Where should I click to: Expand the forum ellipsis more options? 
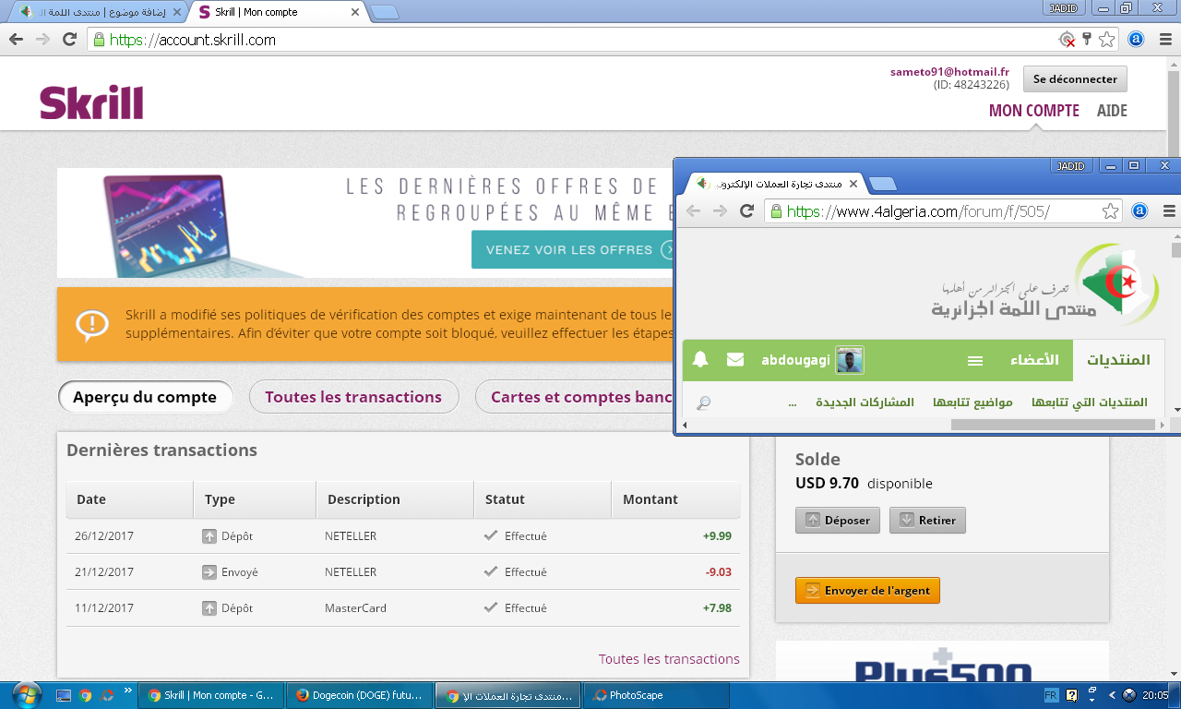[x=793, y=403]
